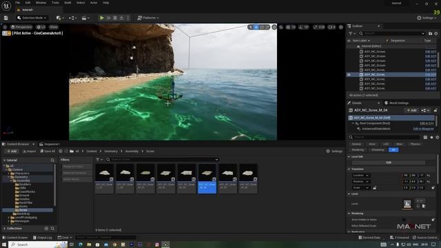The image size is (441, 248).
Task: Collapse the Transform section in Details
Action: (x=349, y=169)
